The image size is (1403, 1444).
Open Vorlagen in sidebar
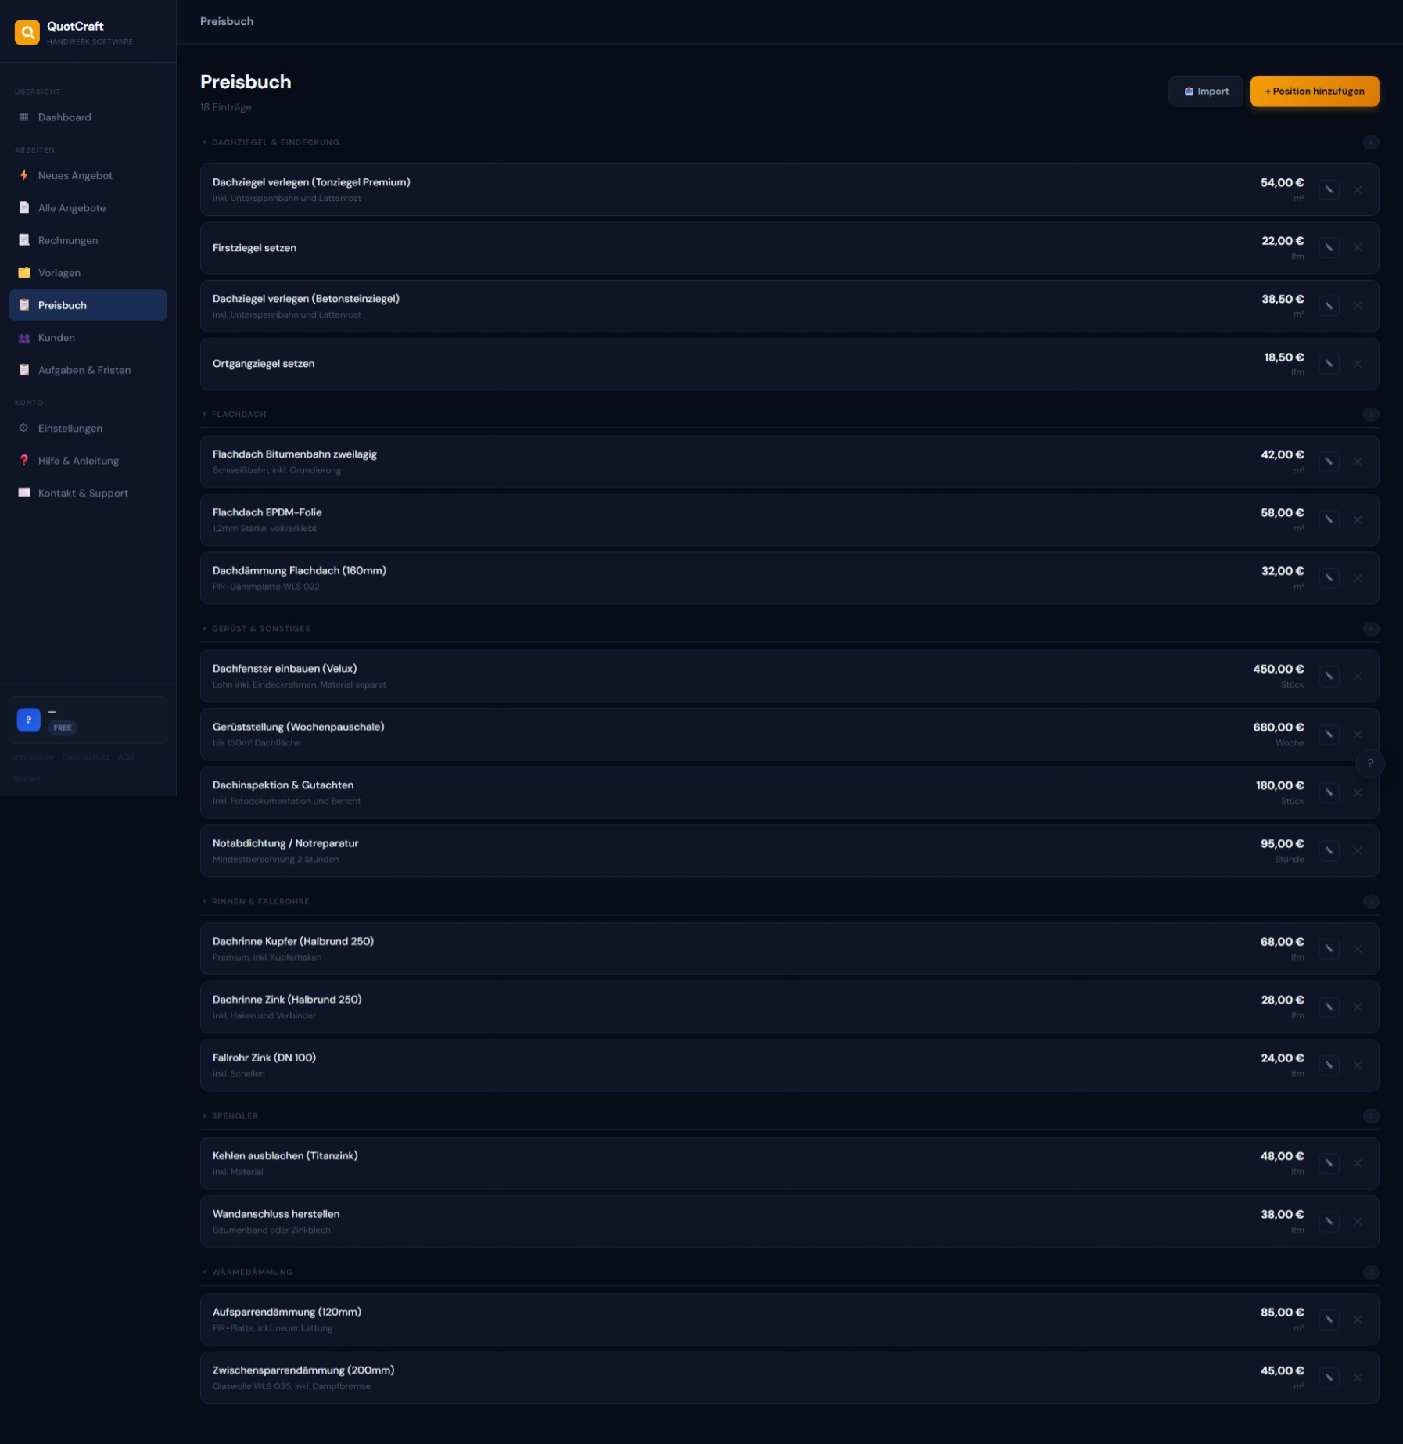coord(88,272)
